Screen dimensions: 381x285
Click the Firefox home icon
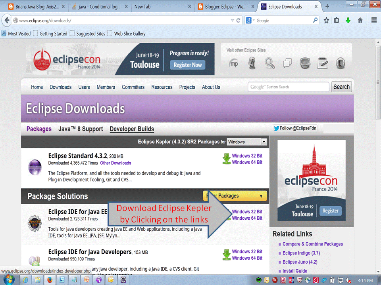(360, 20)
